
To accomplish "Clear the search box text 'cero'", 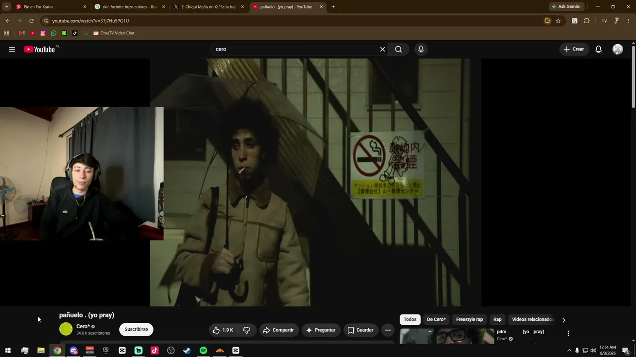I will pyautogui.click(x=383, y=49).
